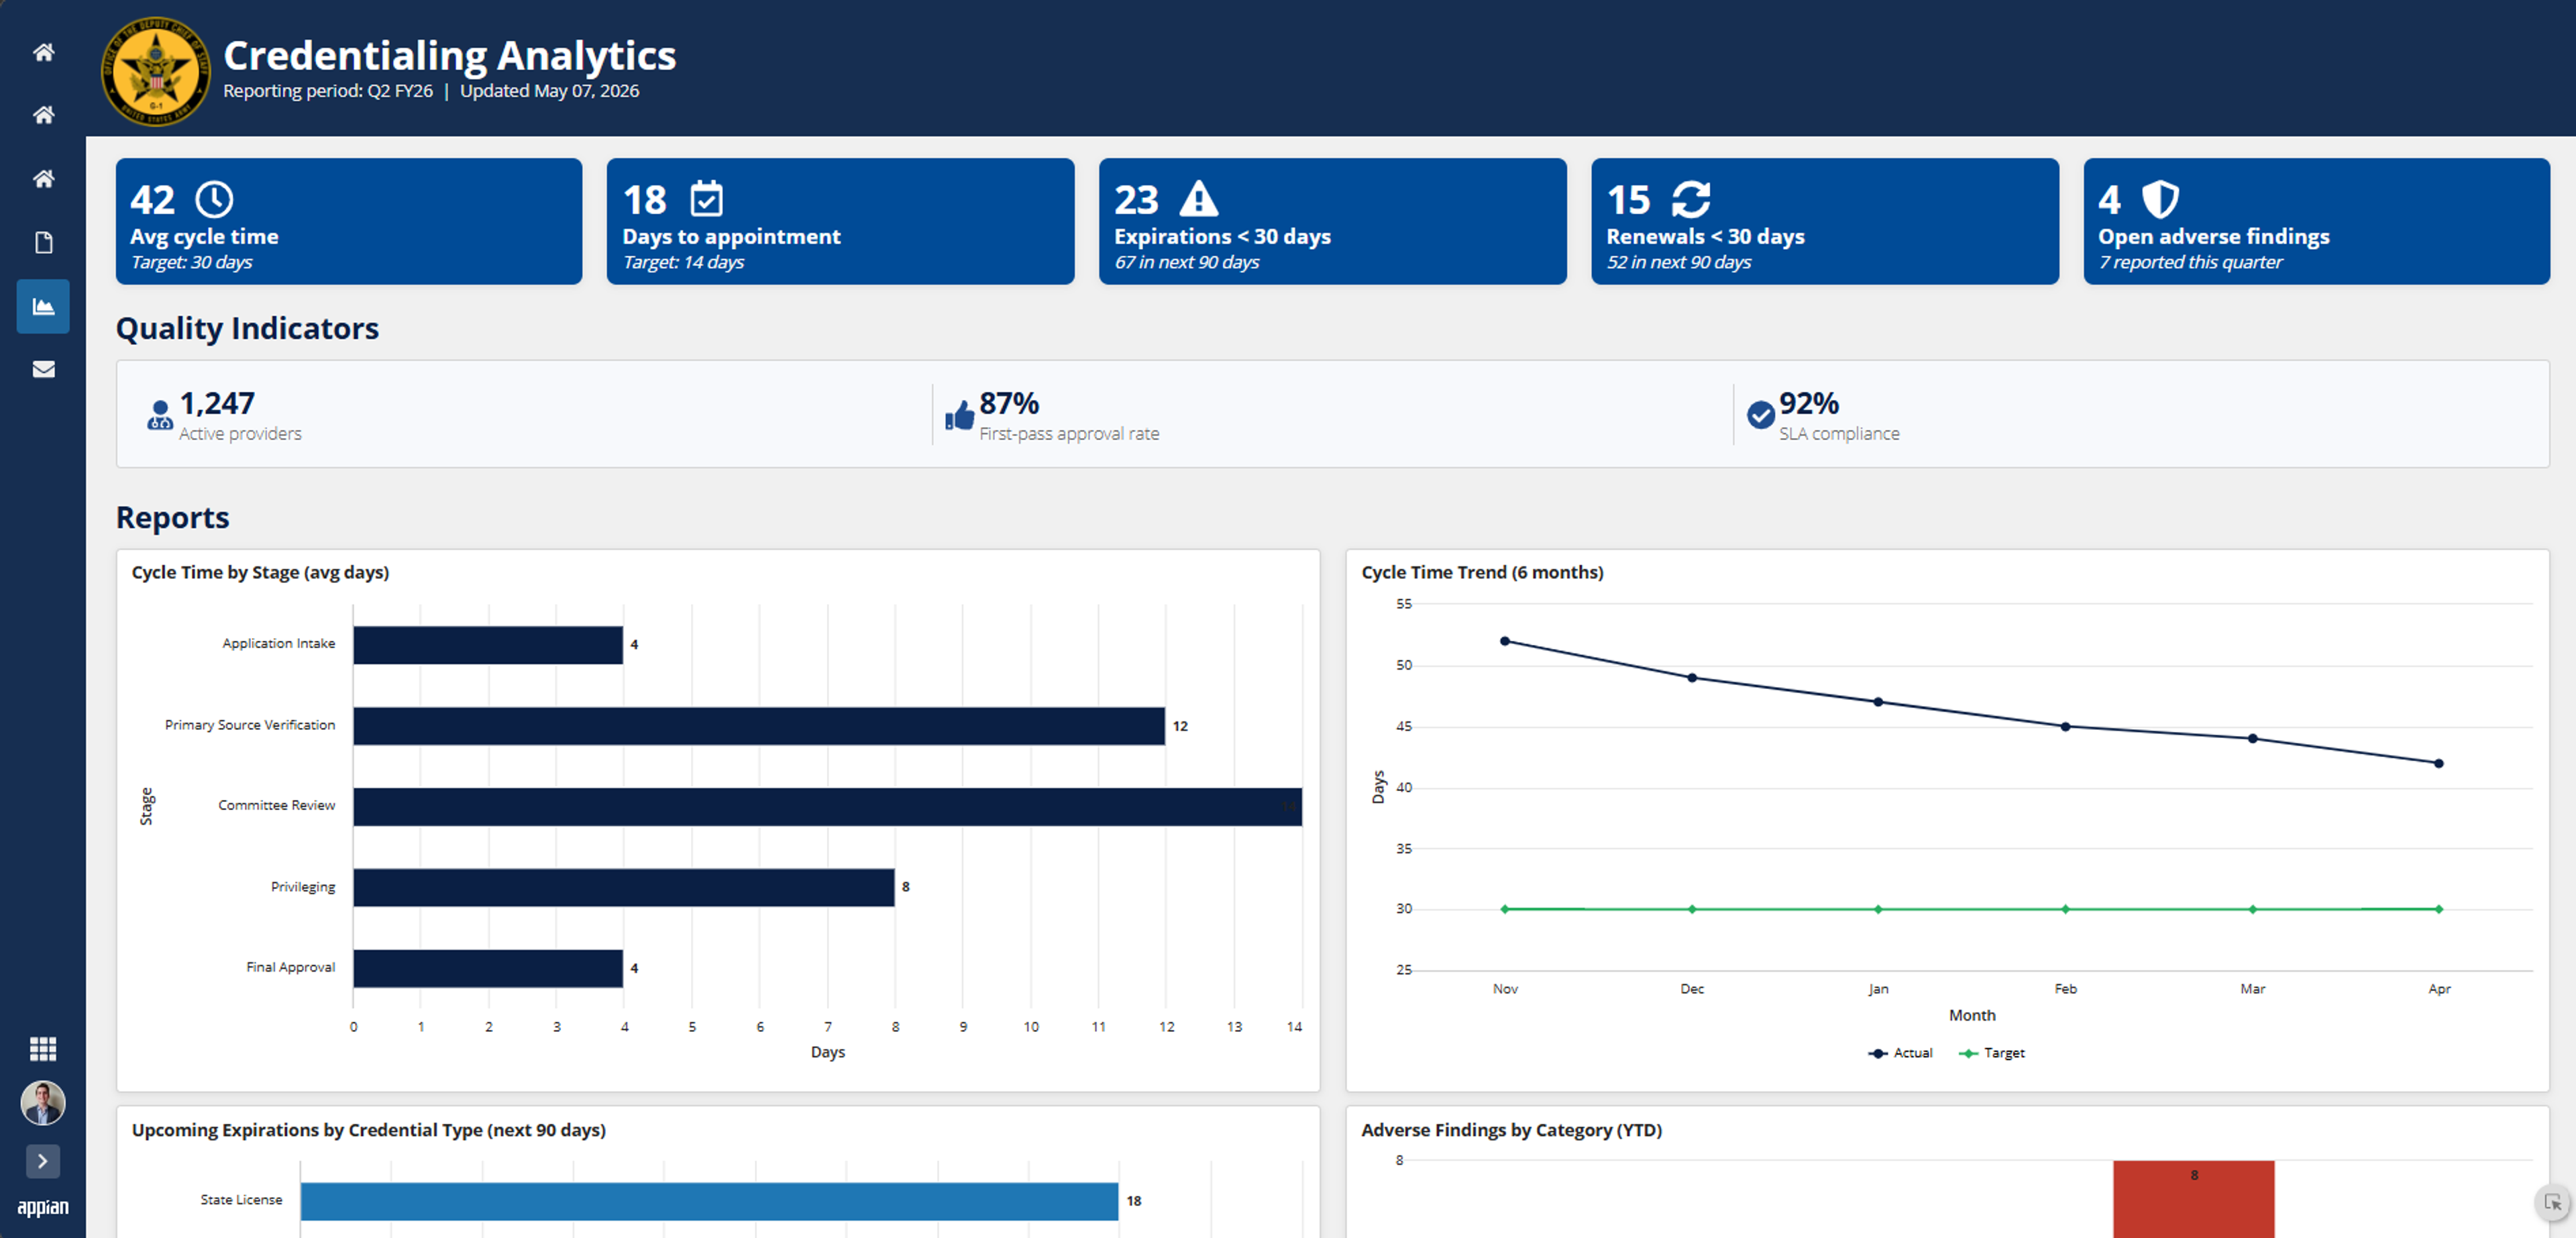Click the Reports heading
This screenshot has width=2576, height=1238.
point(172,517)
